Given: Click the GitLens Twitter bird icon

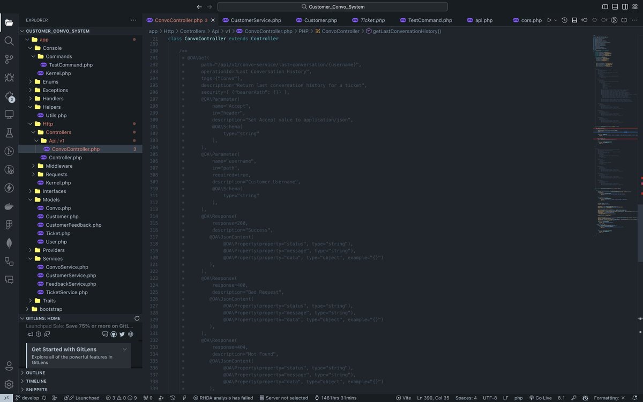Looking at the screenshot, I should [x=122, y=334].
